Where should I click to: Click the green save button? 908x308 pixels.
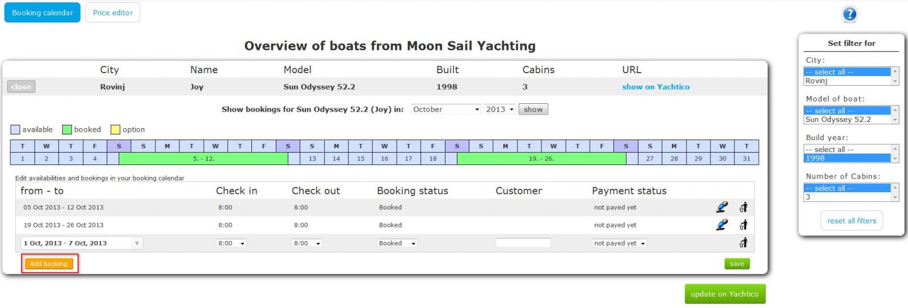tap(737, 264)
